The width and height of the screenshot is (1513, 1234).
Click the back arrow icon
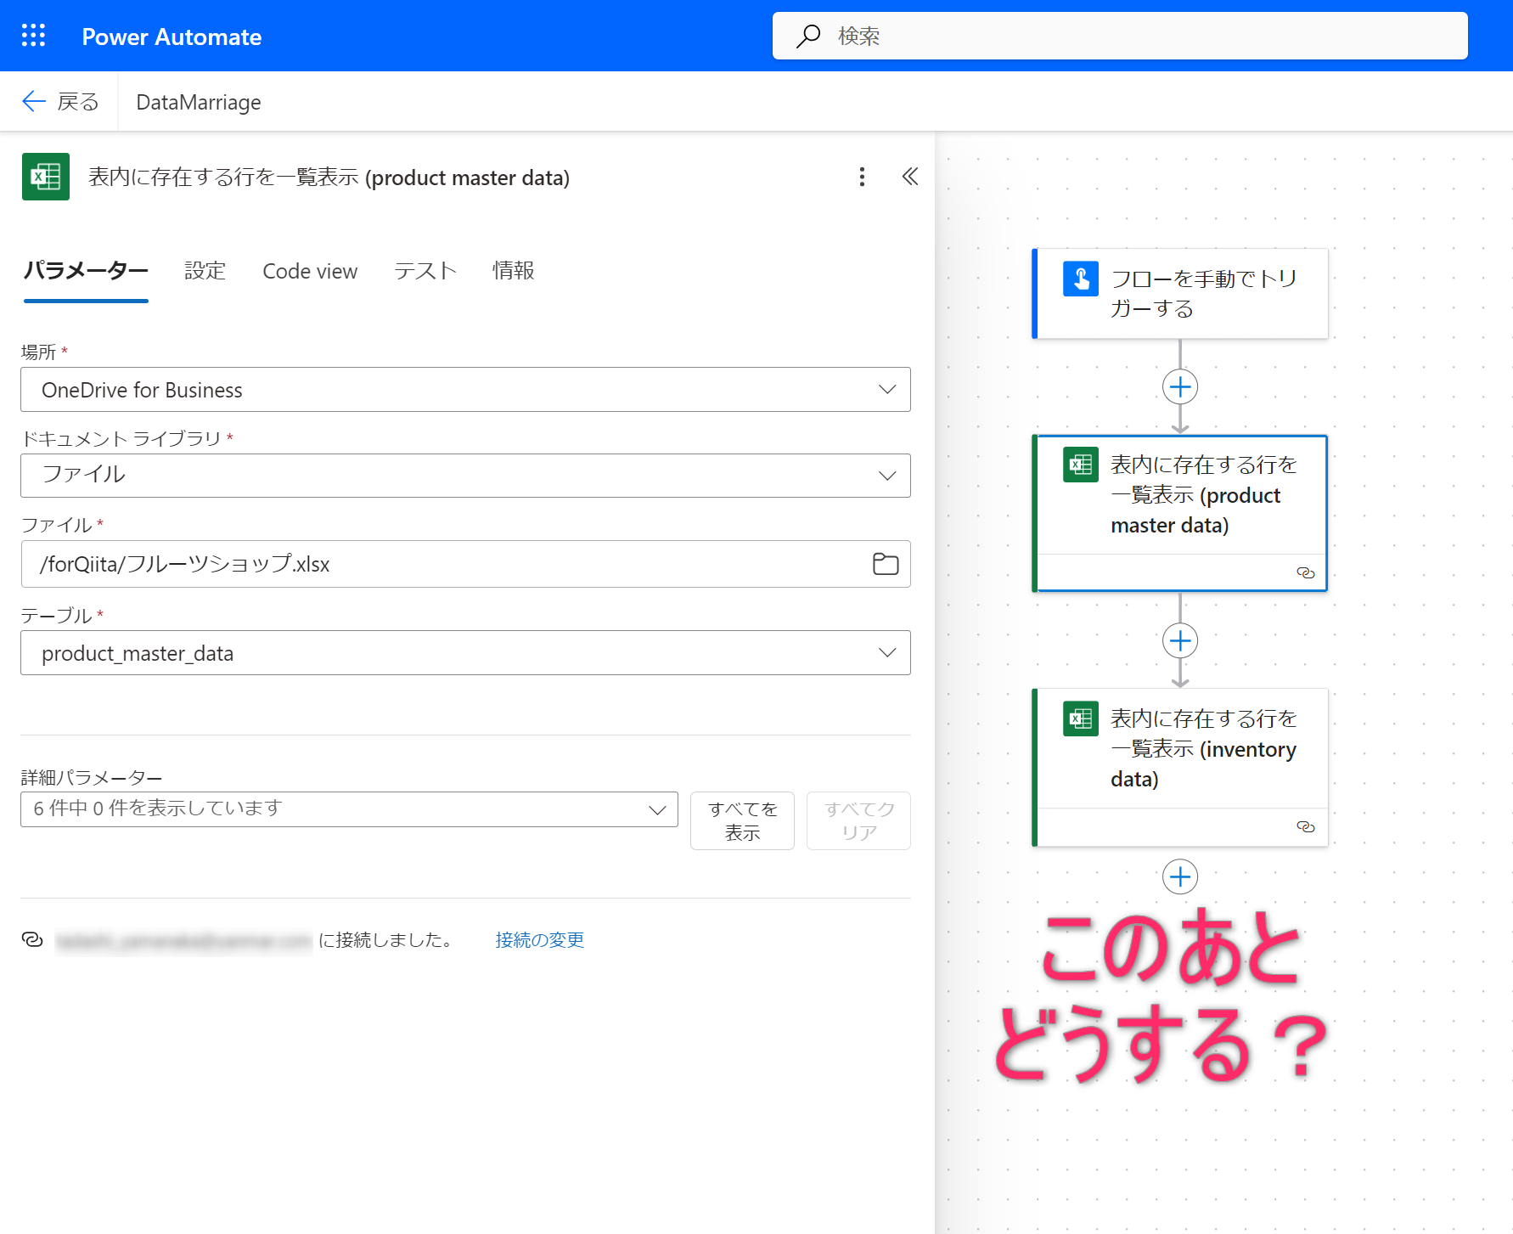[x=33, y=102]
